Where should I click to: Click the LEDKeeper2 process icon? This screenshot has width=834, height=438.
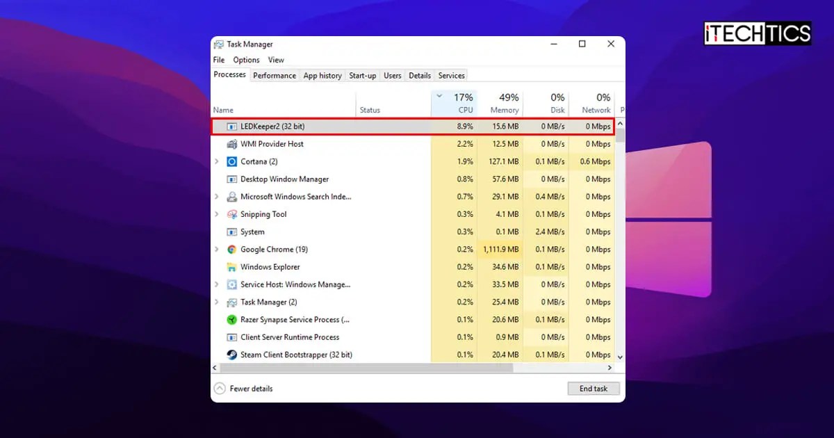click(x=232, y=127)
